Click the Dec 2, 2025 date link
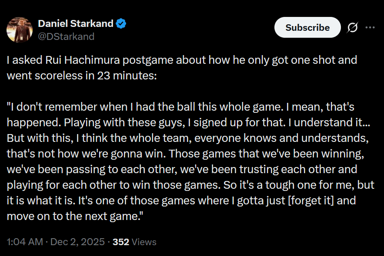 (77, 242)
